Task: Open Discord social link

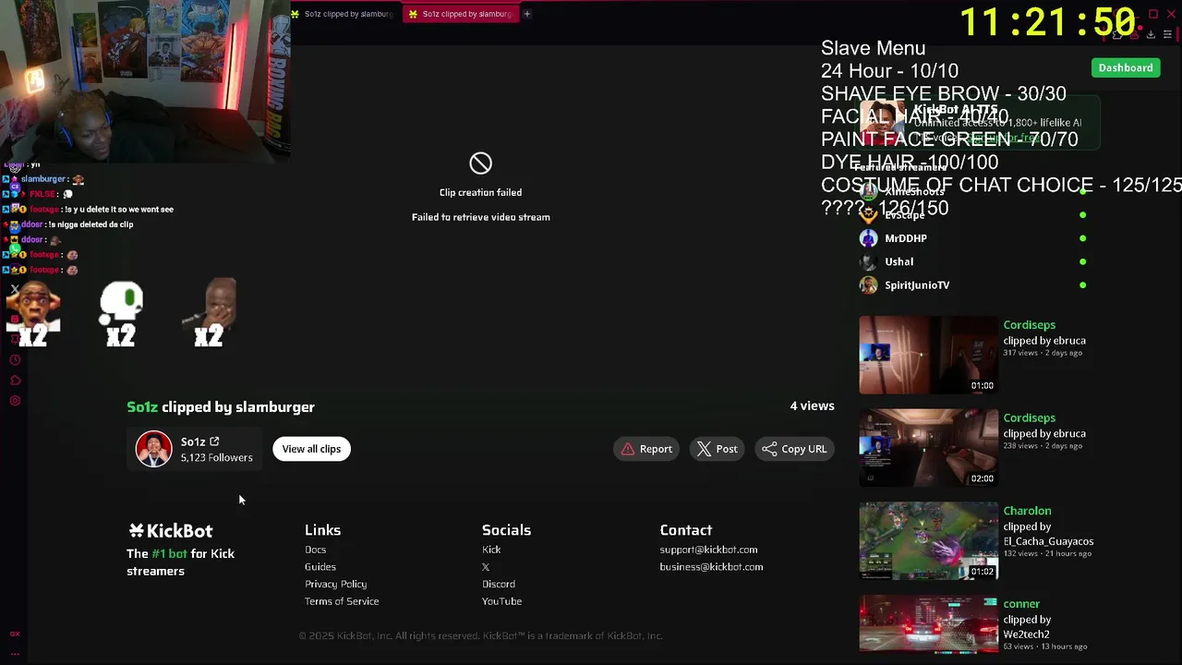Action: tap(499, 584)
